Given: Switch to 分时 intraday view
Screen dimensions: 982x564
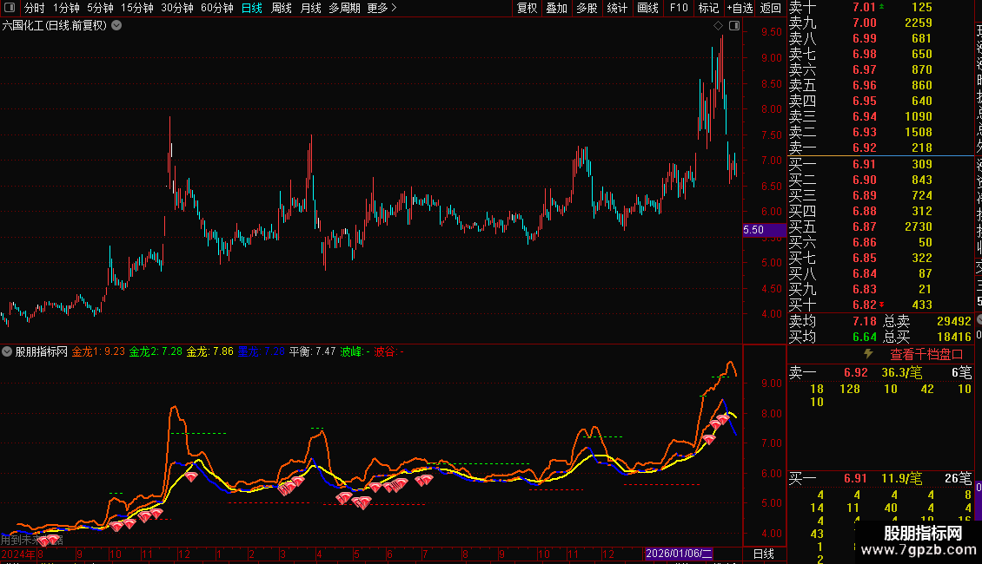Looking at the screenshot, I should tap(34, 8).
